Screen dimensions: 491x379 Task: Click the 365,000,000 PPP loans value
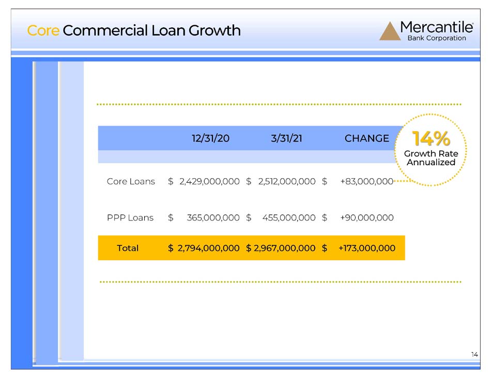tap(213, 218)
